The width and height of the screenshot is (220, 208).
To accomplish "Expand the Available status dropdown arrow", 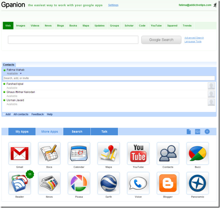I will pos(21,73).
